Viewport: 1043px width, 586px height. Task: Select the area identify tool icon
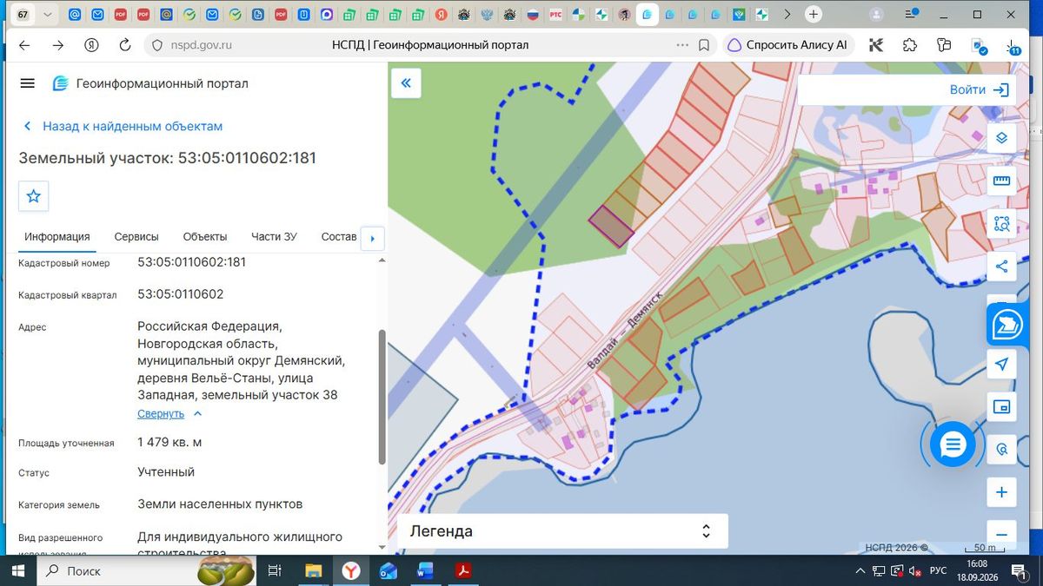click(x=1001, y=224)
